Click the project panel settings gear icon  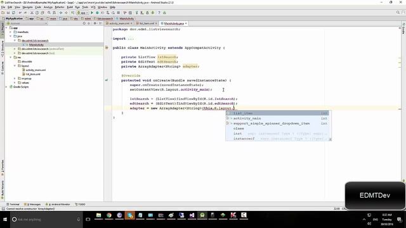[x=95, y=23]
